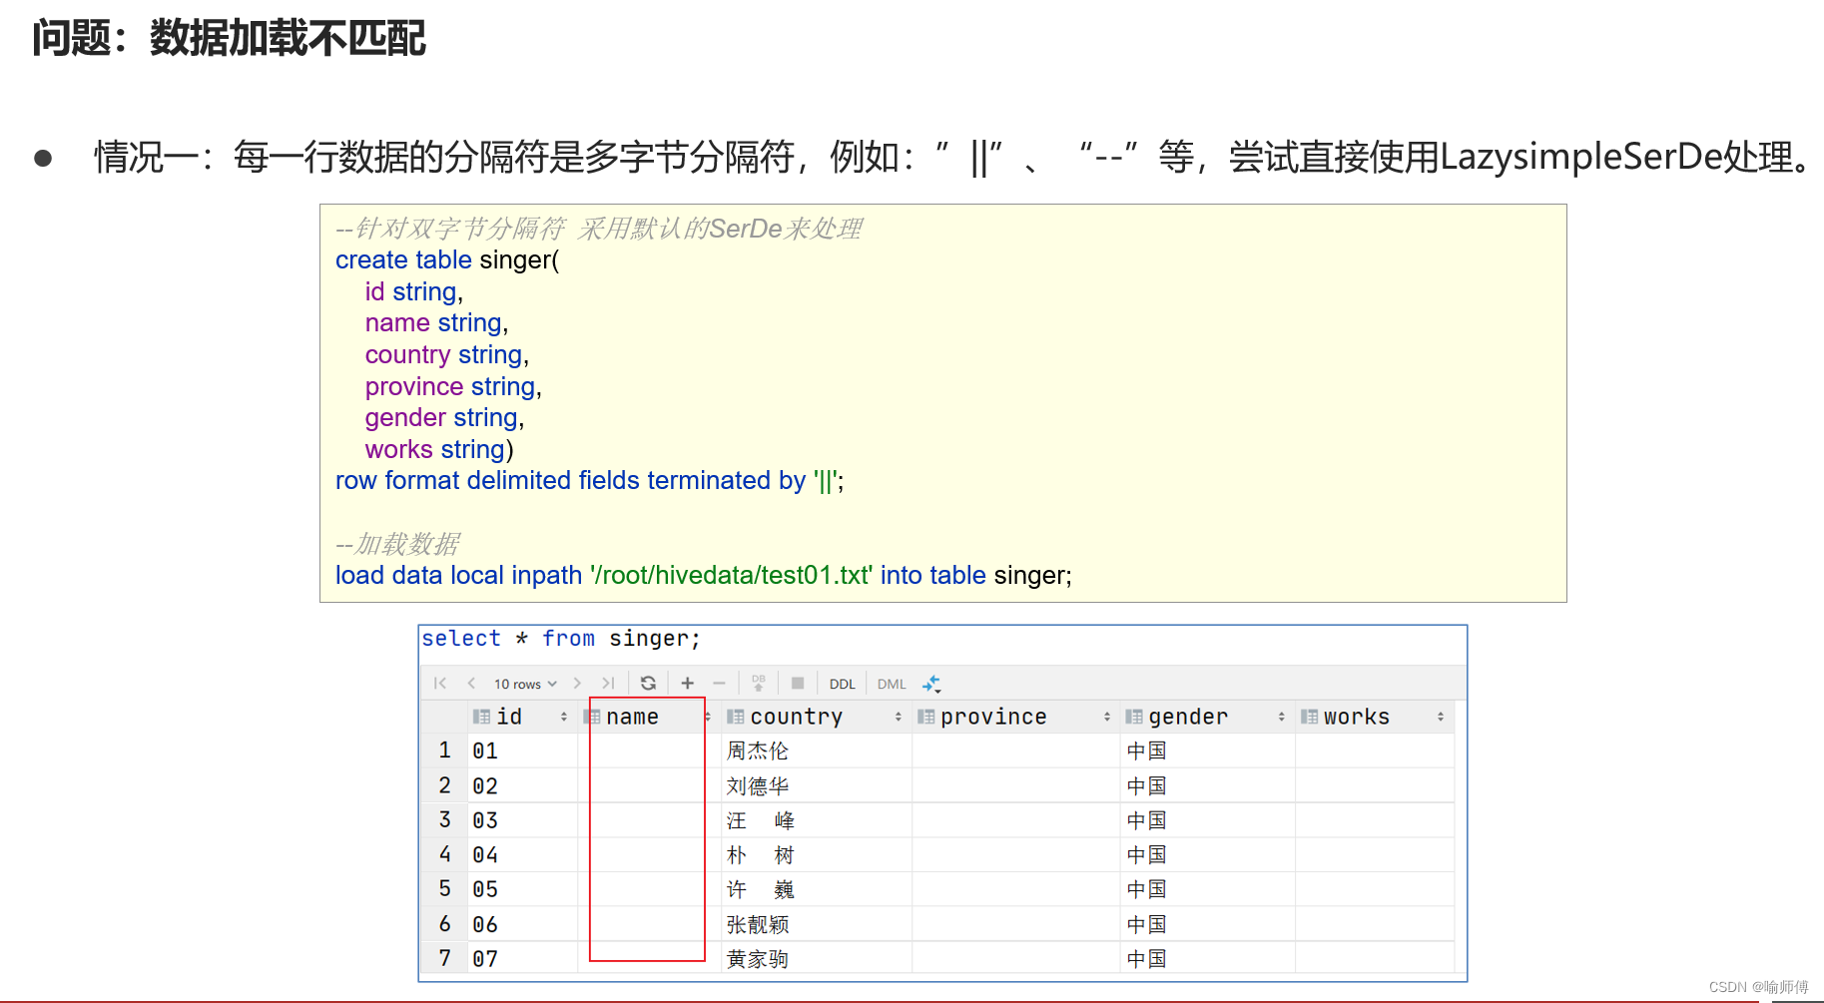The image size is (1824, 1003).
Task: Click the select * from singer query
Action: pos(561,639)
